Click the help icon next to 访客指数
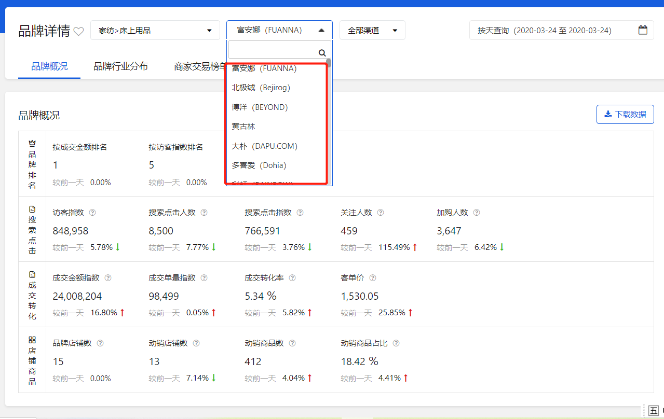Screen dimensions: 664x419 [92, 213]
